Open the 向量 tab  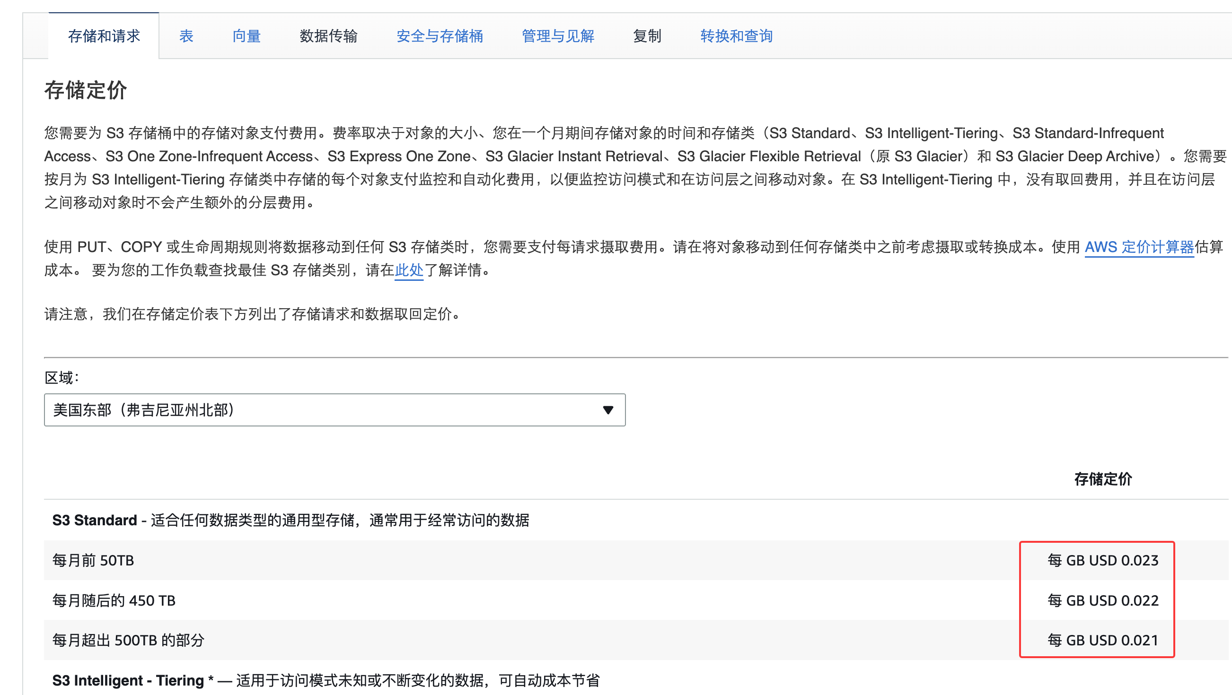[x=246, y=36]
